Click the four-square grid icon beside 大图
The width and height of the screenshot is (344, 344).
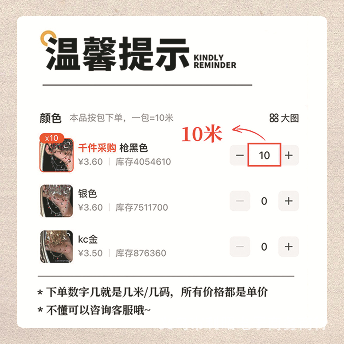pyautogui.click(x=274, y=118)
